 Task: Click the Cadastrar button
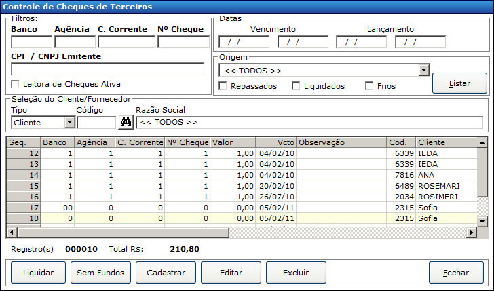166,273
